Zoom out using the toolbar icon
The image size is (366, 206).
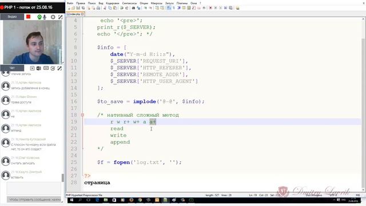tap(151, 8)
